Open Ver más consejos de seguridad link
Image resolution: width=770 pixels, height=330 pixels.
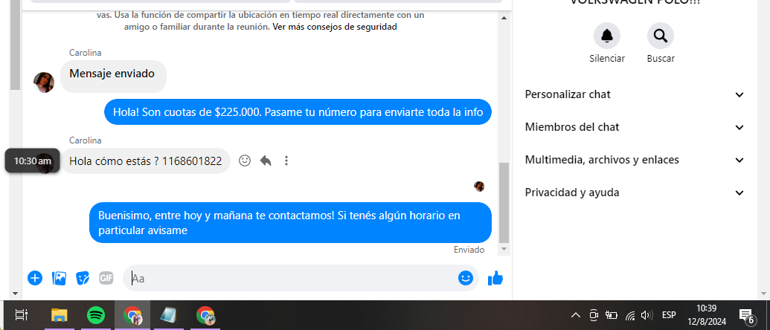(335, 27)
